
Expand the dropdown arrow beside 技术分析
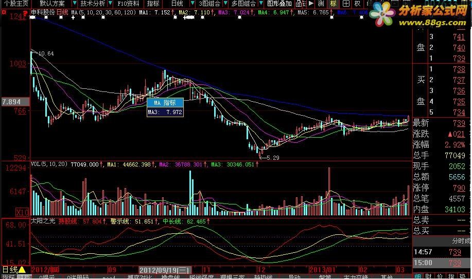110,4
